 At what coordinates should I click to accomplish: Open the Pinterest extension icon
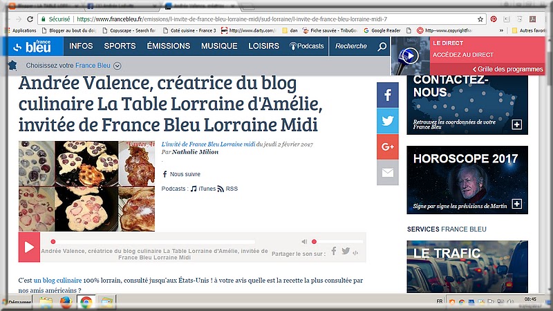(494, 19)
